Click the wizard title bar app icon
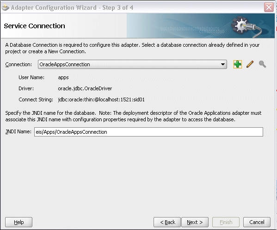 click(x=5, y=7)
